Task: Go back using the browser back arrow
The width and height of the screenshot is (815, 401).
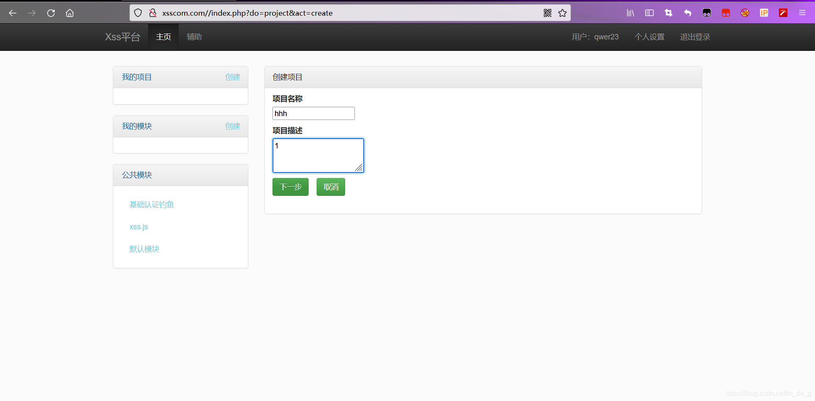Action: pyautogui.click(x=13, y=13)
